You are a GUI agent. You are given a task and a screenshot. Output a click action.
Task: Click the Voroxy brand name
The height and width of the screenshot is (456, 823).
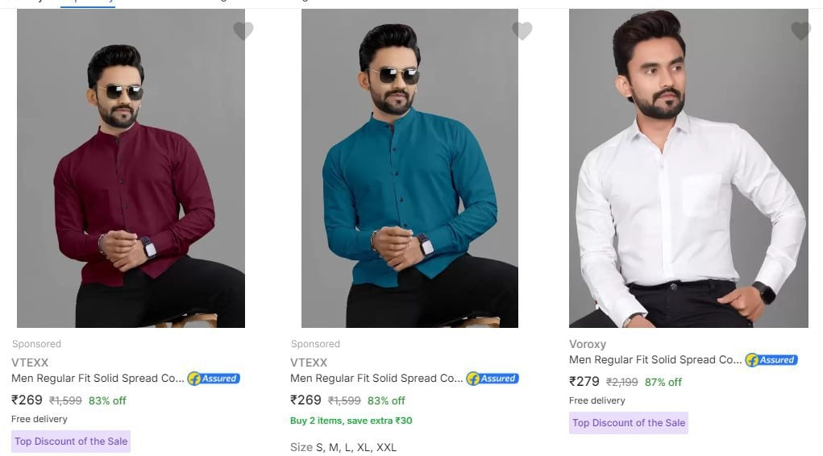[x=588, y=344]
